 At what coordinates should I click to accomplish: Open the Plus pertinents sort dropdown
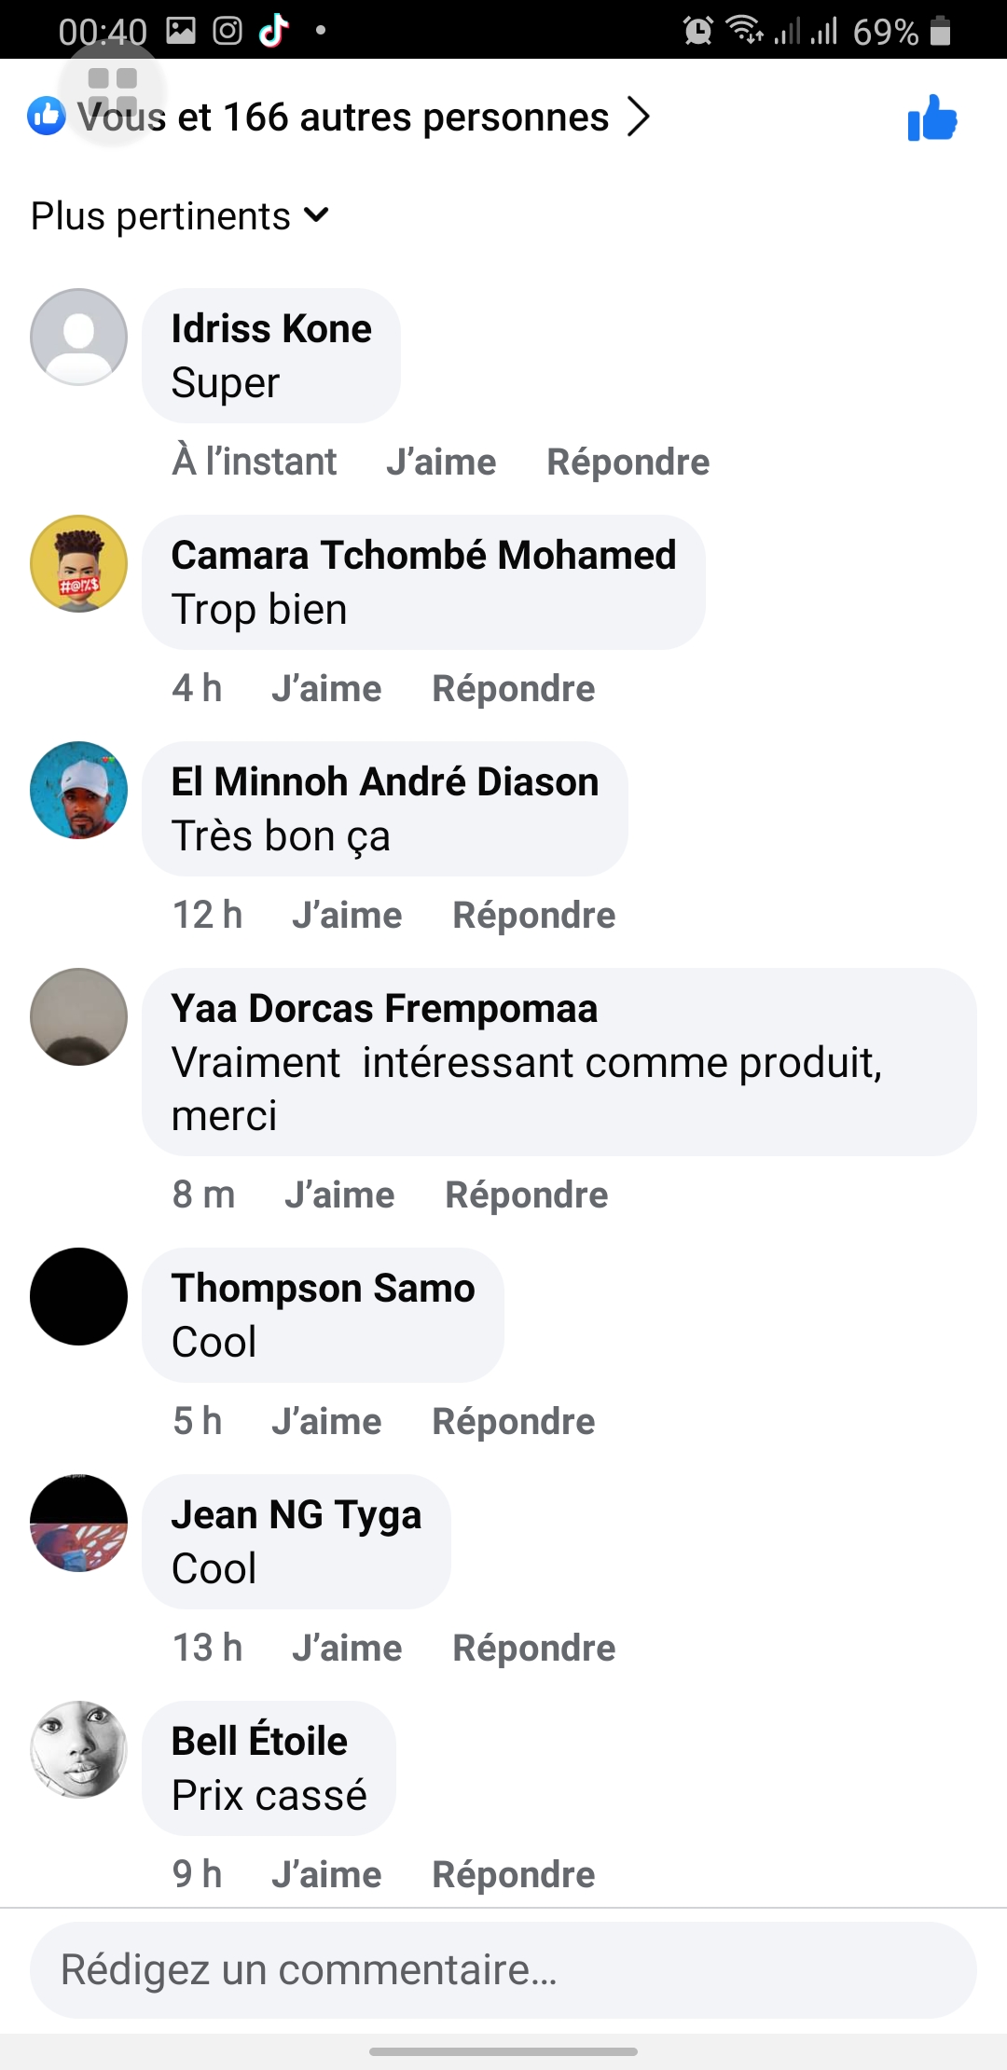(x=180, y=216)
